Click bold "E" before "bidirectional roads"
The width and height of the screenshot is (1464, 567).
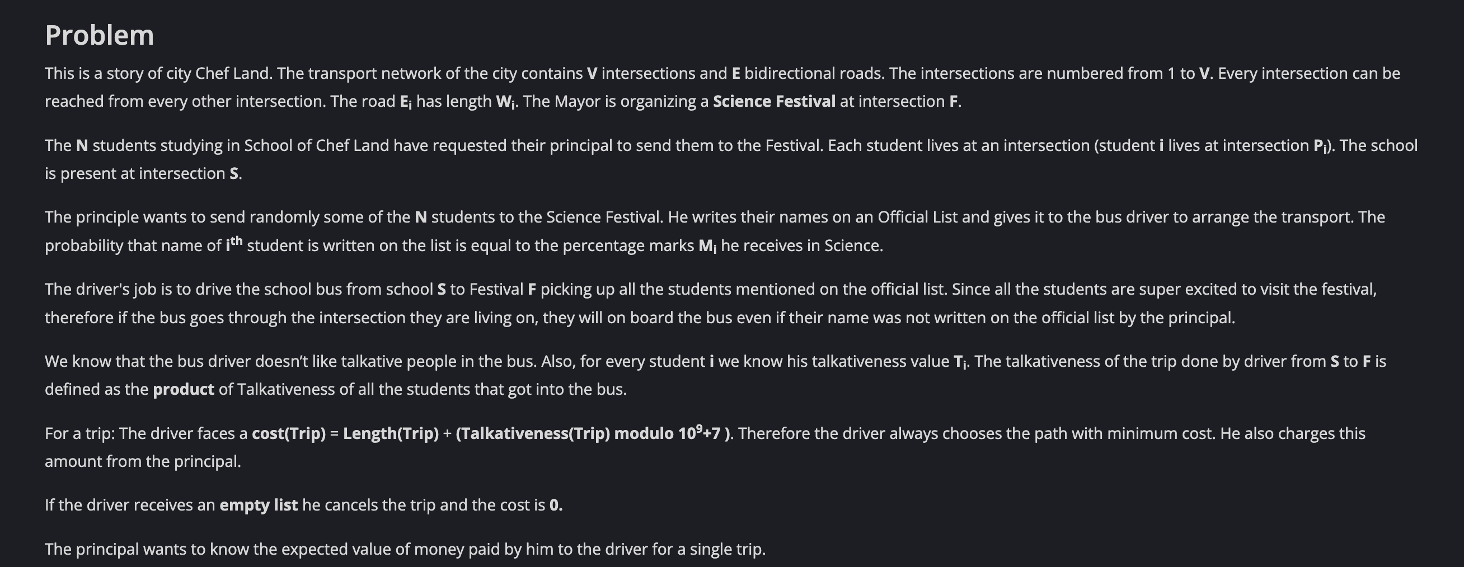click(736, 73)
